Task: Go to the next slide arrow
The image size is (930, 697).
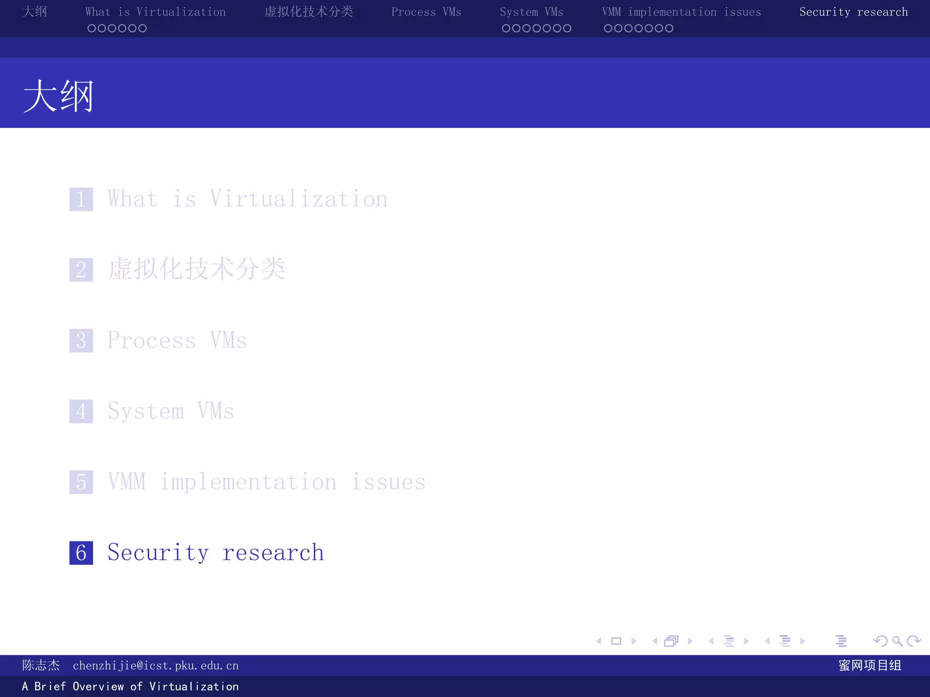Action: pyautogui.click(x=634, y=641)
